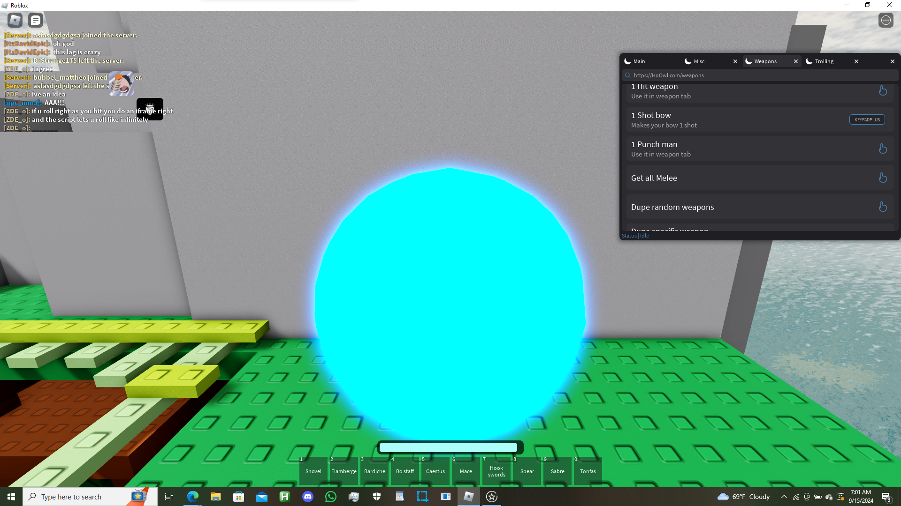
Task: Open File Explorer from taskbar
Action: pyautogui.click(x=215, y=497)
